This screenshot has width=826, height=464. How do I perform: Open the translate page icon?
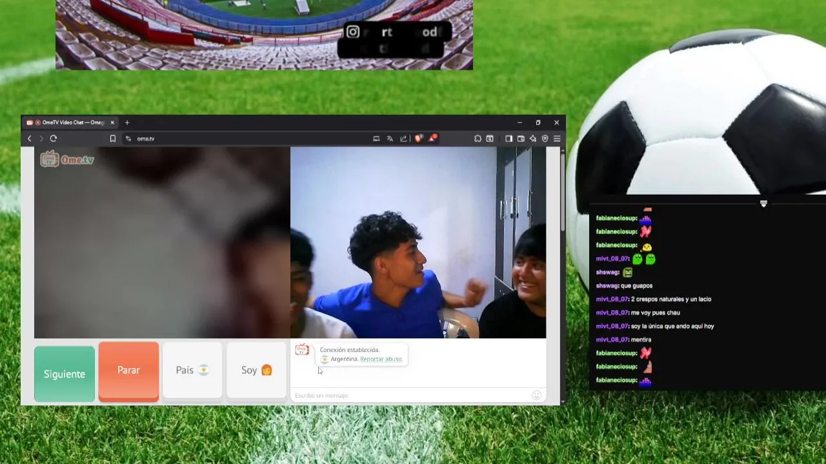pos(390,139)
